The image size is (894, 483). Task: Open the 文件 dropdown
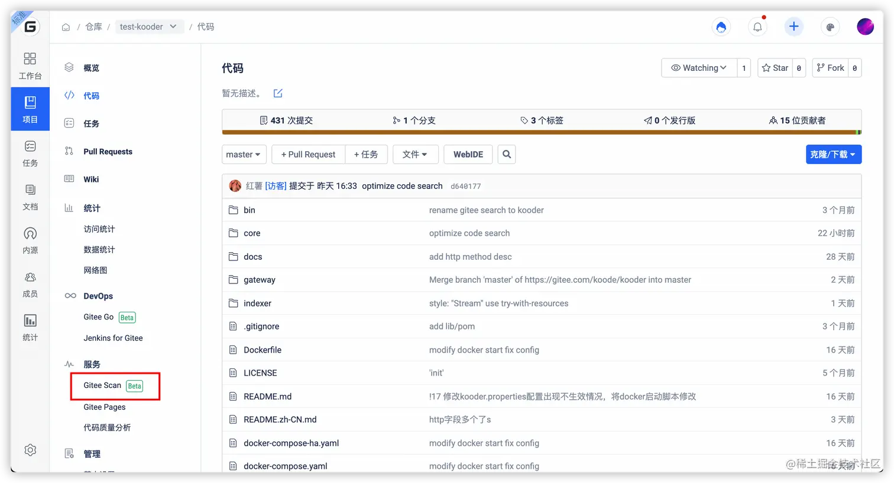click(415, 154)
